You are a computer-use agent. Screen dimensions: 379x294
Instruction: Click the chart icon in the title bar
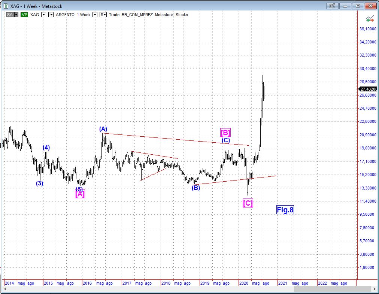tap(6, 6)
